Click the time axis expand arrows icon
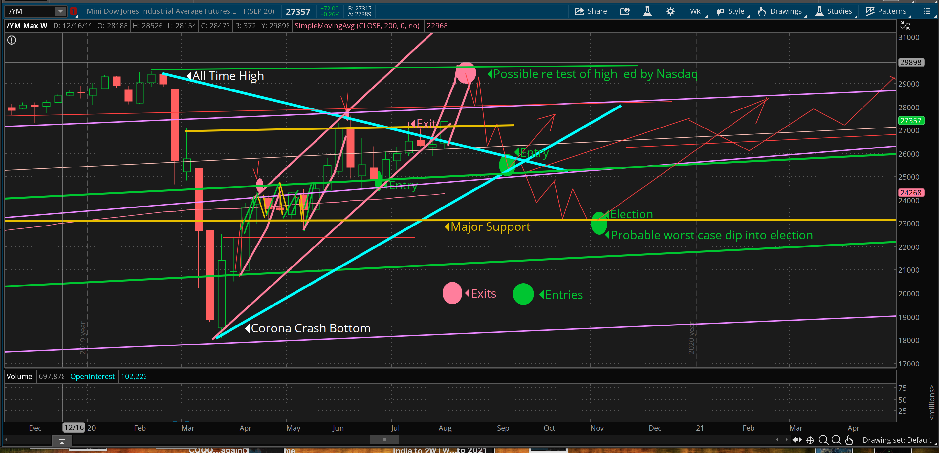The height and width of the screenshot is (453, 939). click(797, 440)
